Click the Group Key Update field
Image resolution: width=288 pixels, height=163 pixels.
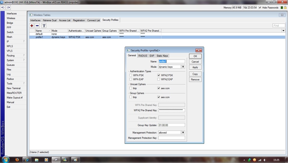[x=172, y=125]
